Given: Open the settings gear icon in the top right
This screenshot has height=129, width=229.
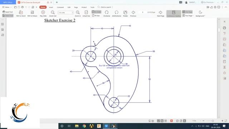Looking at the screenshot, I should (x=215, y=7).
